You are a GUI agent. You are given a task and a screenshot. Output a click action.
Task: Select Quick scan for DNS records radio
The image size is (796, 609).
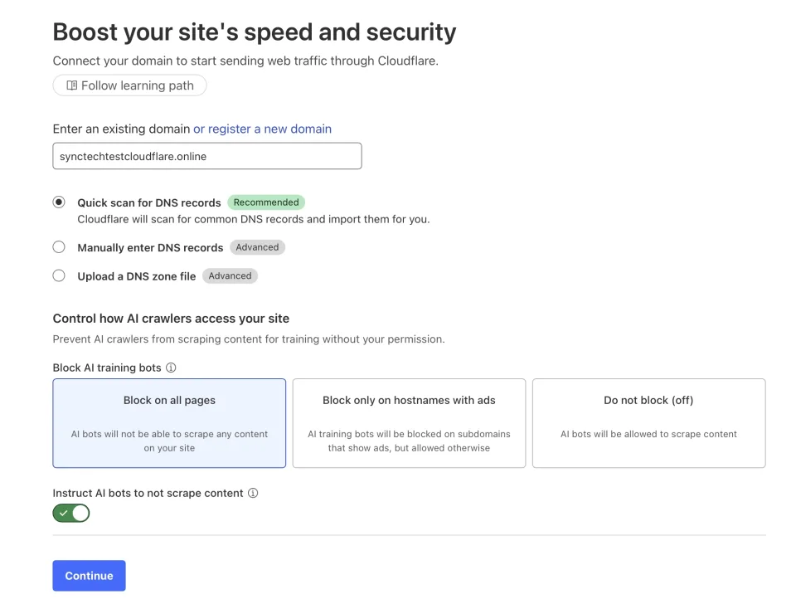(x=59, y=202)
